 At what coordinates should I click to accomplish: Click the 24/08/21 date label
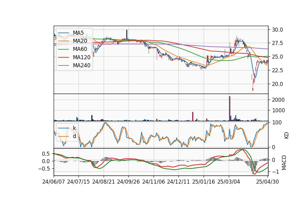[x=104, y=182]
